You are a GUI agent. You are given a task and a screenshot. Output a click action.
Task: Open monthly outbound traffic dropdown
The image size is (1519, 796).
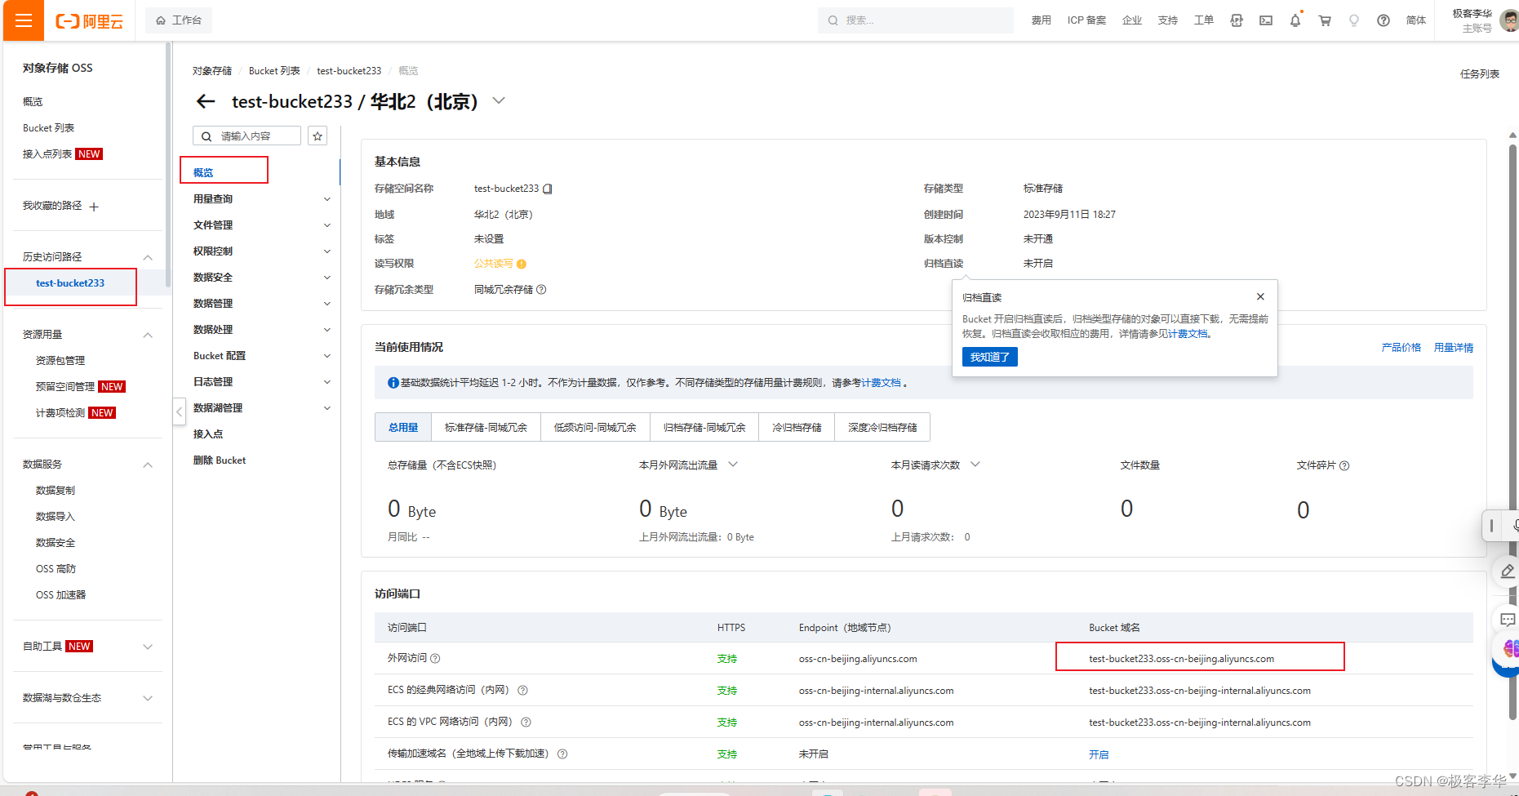click(x=733, y=465)
